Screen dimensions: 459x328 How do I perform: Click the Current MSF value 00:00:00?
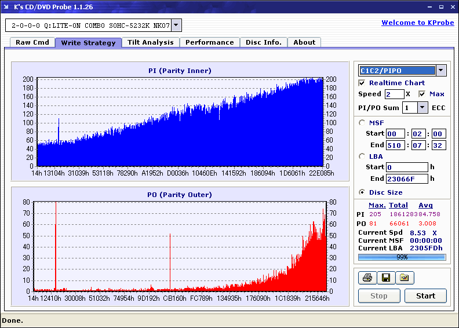pos(426,240)
